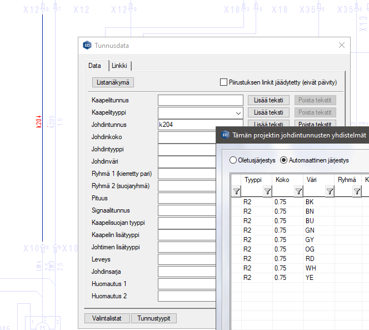Select the Data tab
This screenshot has width=369, height=330.
pos(95,66)
